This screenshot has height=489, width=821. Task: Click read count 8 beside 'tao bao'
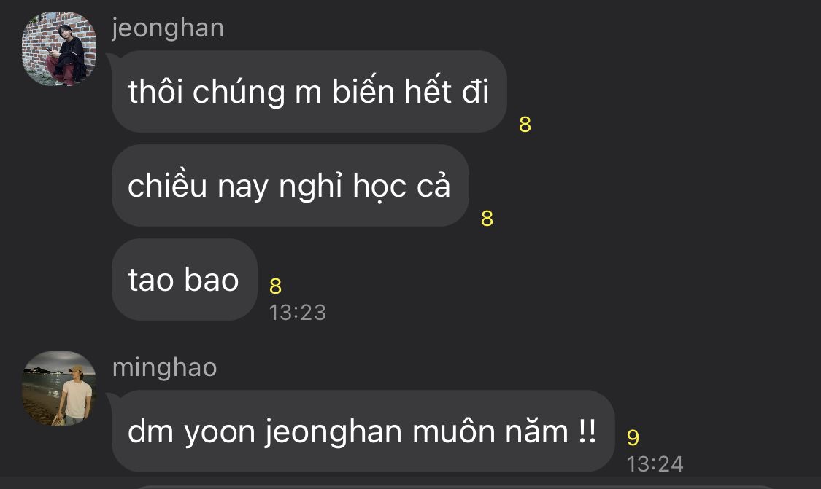[275, 286]
